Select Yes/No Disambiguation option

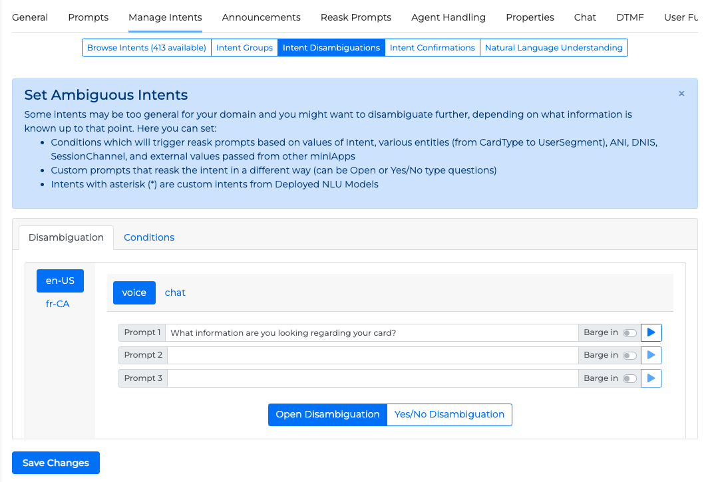pos(449,414)
